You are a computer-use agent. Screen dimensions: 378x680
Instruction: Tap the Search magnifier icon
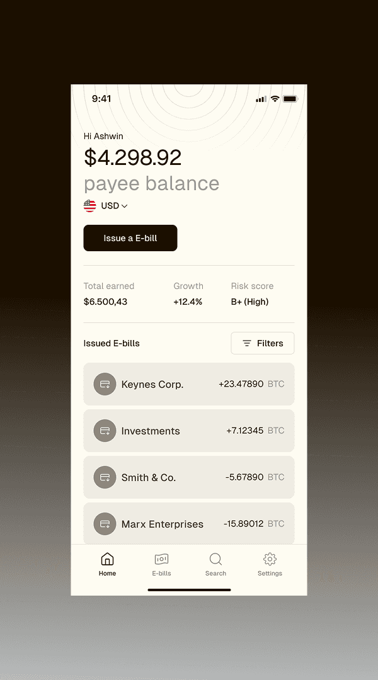click(x=215, y=559)
